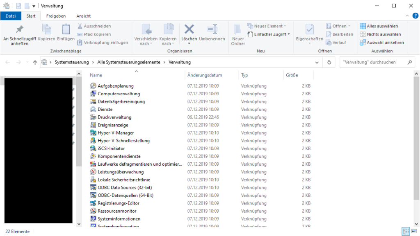
Task: Click the back navigation arrow
Action: coord(7,62)
